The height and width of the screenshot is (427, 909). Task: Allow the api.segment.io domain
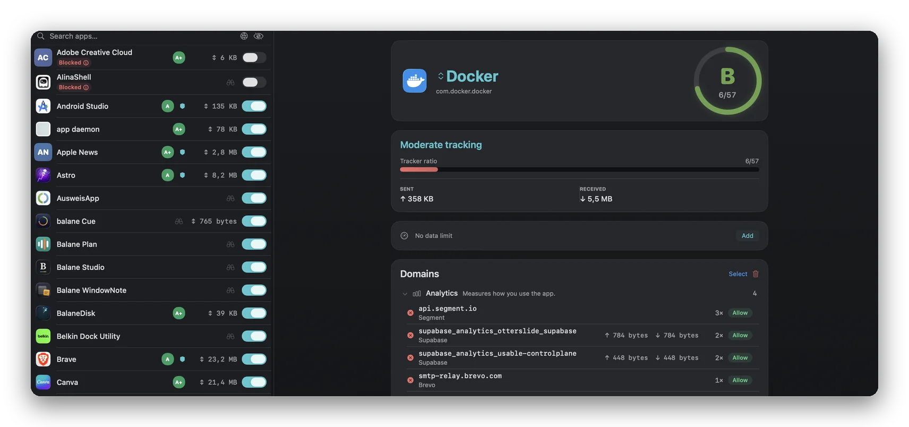pyautogui.click(x=740, y=313)
